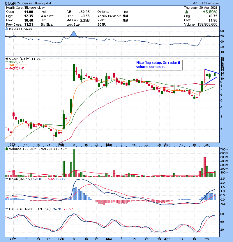The height and width of the screenshot is (242, 233).
Task: Click the volume bars icon beside Volume label
Action: (7, 149)
